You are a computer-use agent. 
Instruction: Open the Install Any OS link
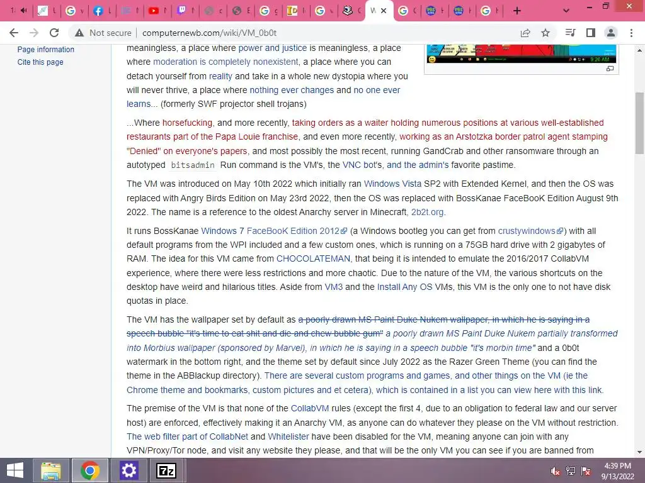tap(405, 287)
